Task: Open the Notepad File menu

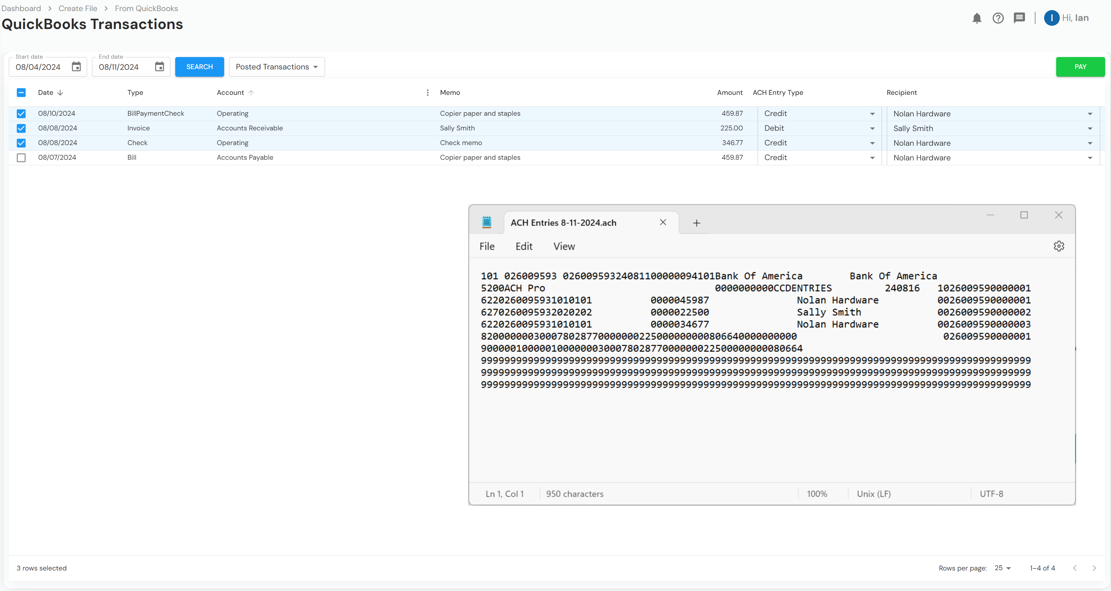Action: (x=487, y=246)
